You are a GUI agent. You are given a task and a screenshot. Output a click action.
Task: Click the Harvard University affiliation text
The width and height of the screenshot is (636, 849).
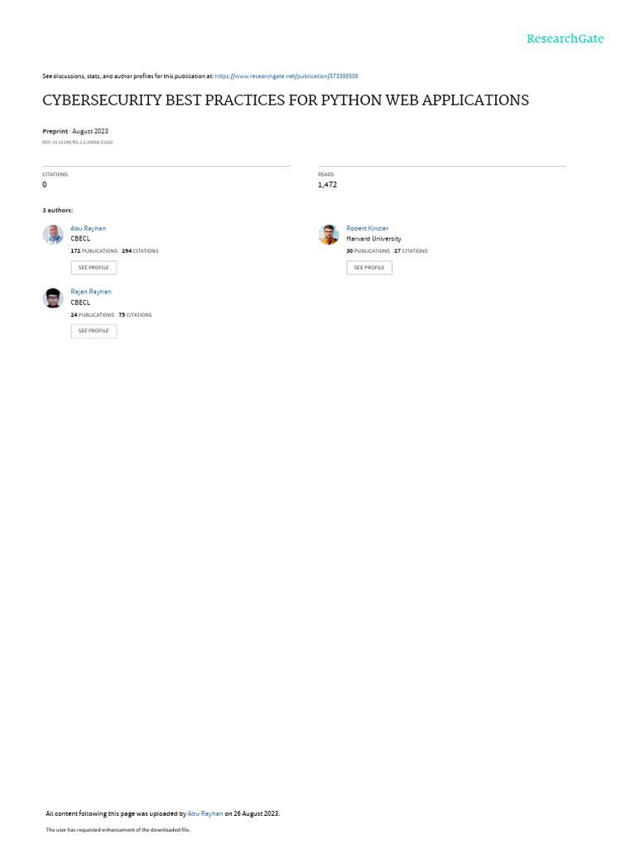pos(373,239)
